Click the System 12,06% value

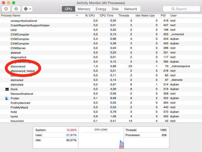click(71, 130)
